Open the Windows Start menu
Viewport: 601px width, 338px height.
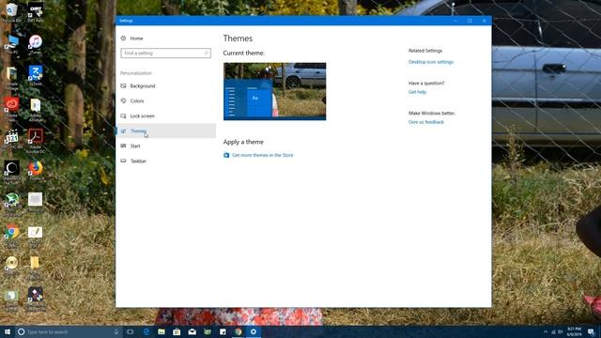[x=8, y=331]
